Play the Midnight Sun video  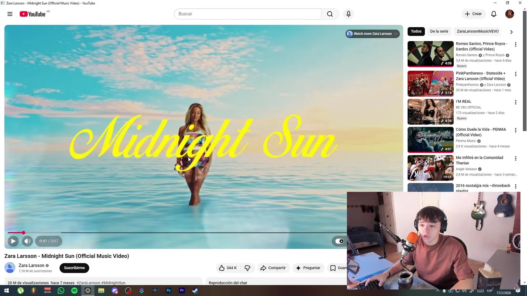point(13,241)
